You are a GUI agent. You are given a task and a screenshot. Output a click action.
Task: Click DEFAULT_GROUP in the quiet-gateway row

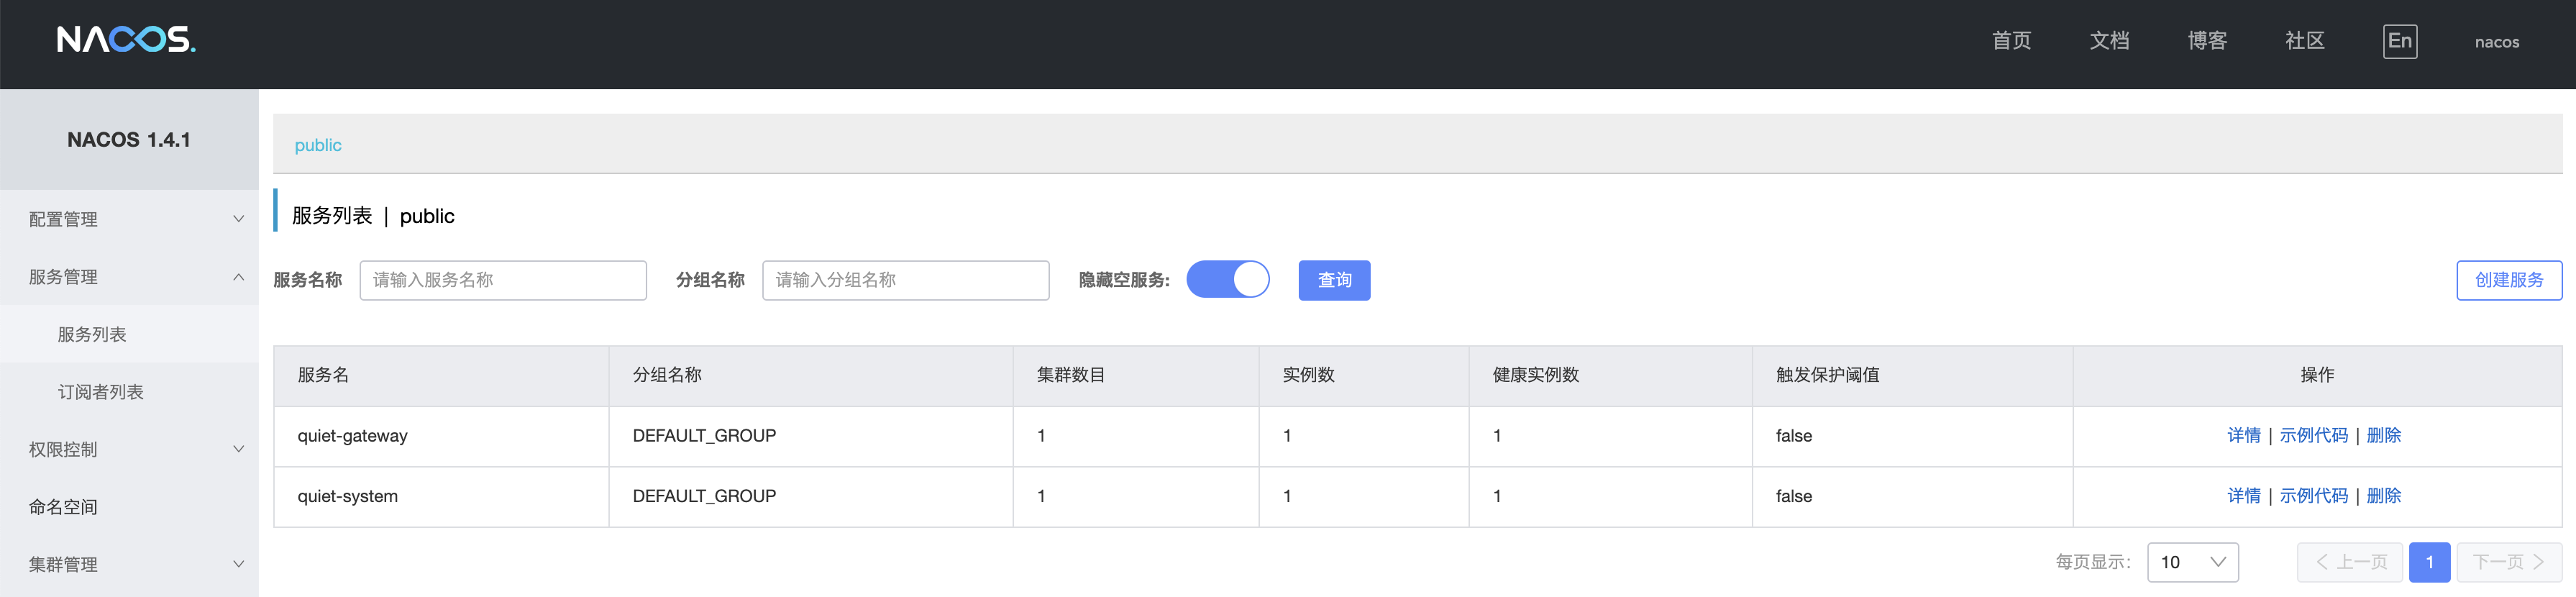[x=704, y=436]
